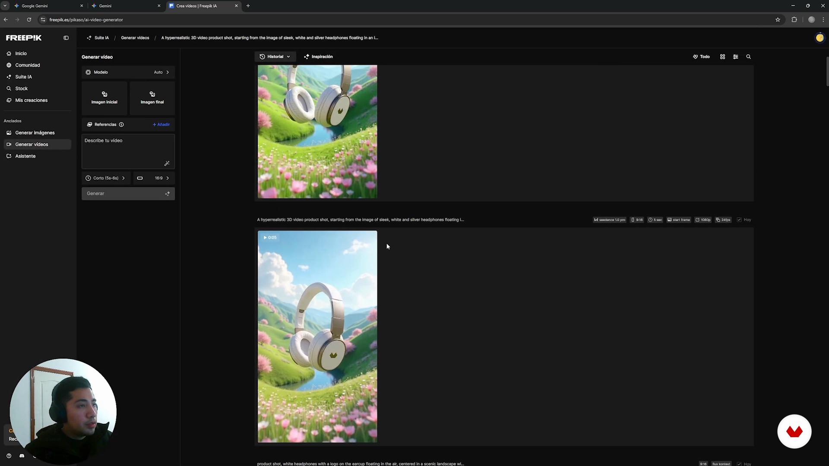Click the 5 sec duration tag
The image size is (829, 466).
point(655,220)
